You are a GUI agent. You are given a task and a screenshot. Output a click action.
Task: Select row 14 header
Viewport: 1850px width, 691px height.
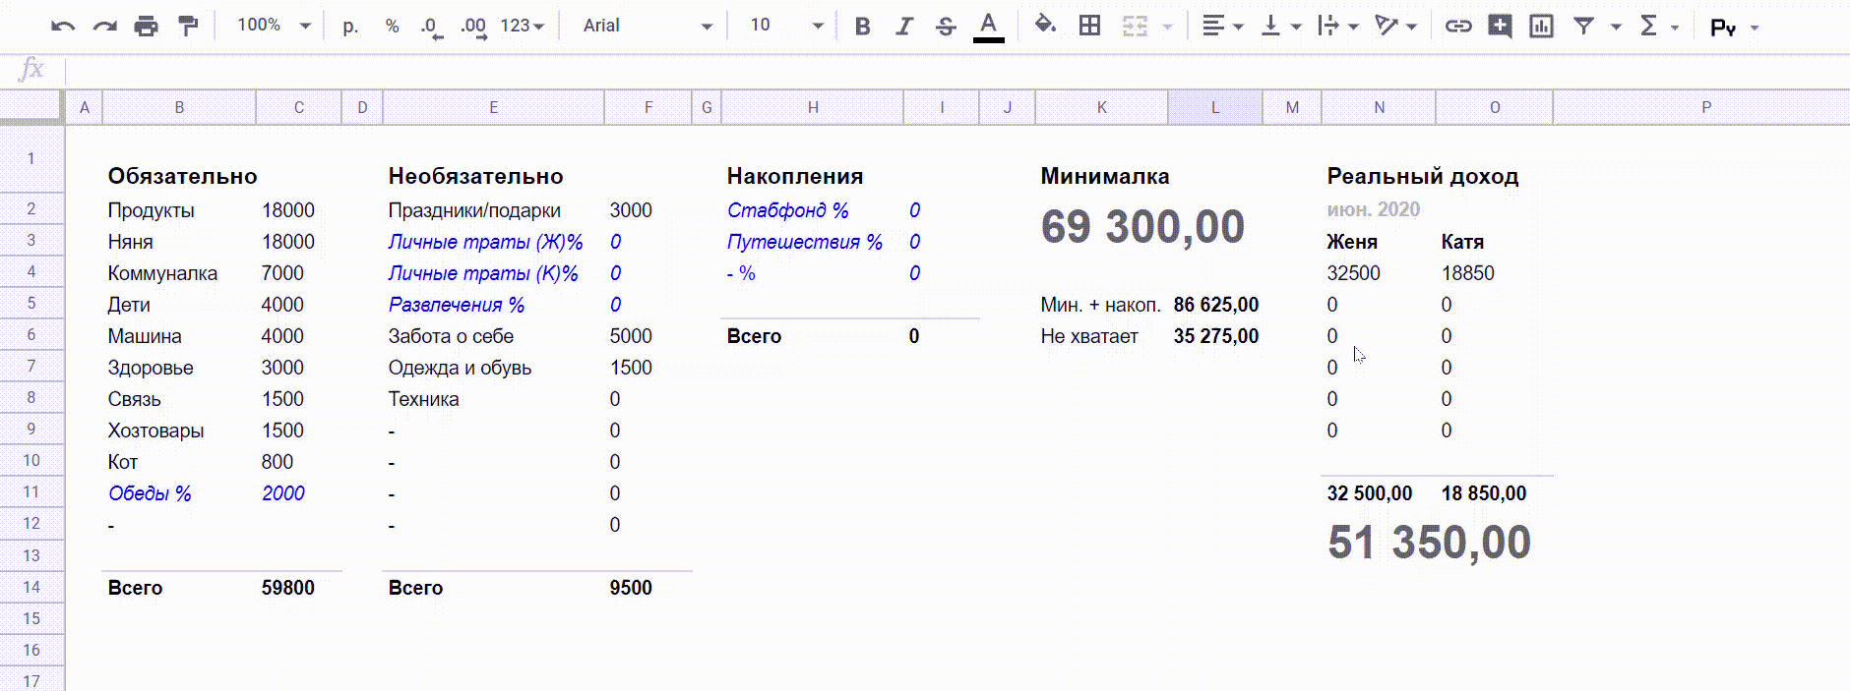31,587
